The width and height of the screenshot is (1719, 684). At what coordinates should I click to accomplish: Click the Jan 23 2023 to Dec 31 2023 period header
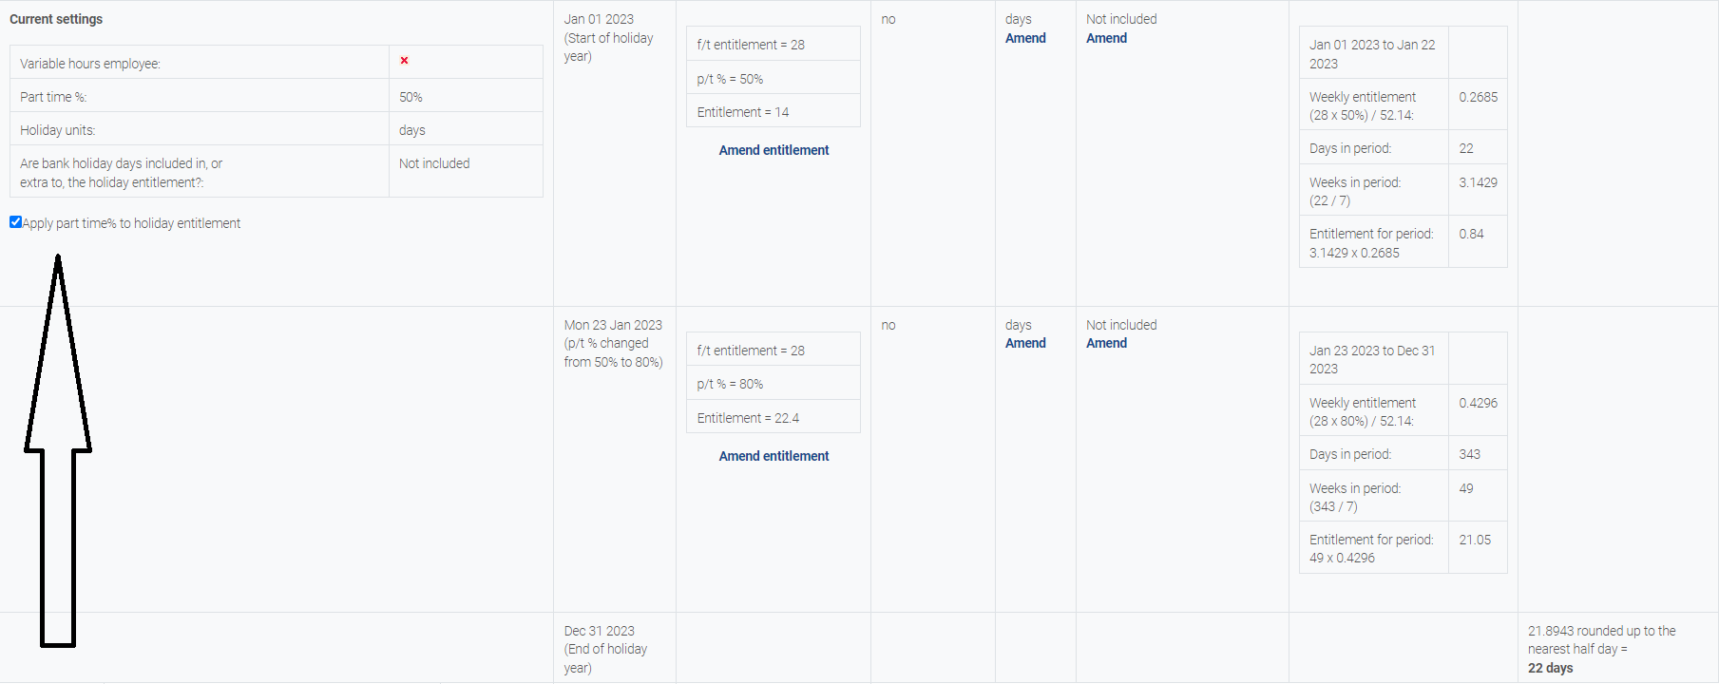coord(1372,359)
